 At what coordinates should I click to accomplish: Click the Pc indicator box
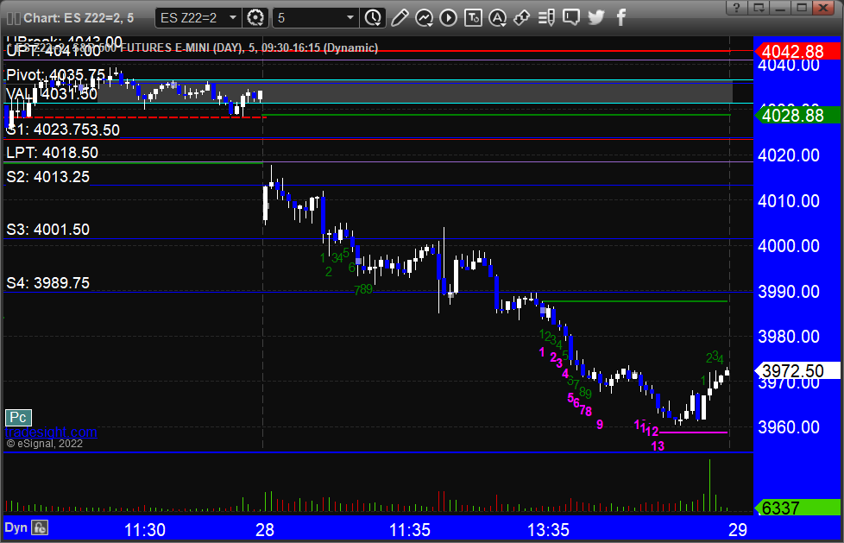coord(18,418)
